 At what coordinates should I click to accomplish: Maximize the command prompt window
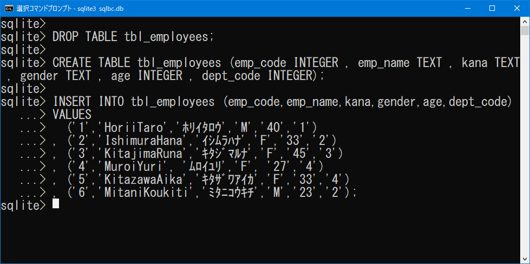pos(492,9)
